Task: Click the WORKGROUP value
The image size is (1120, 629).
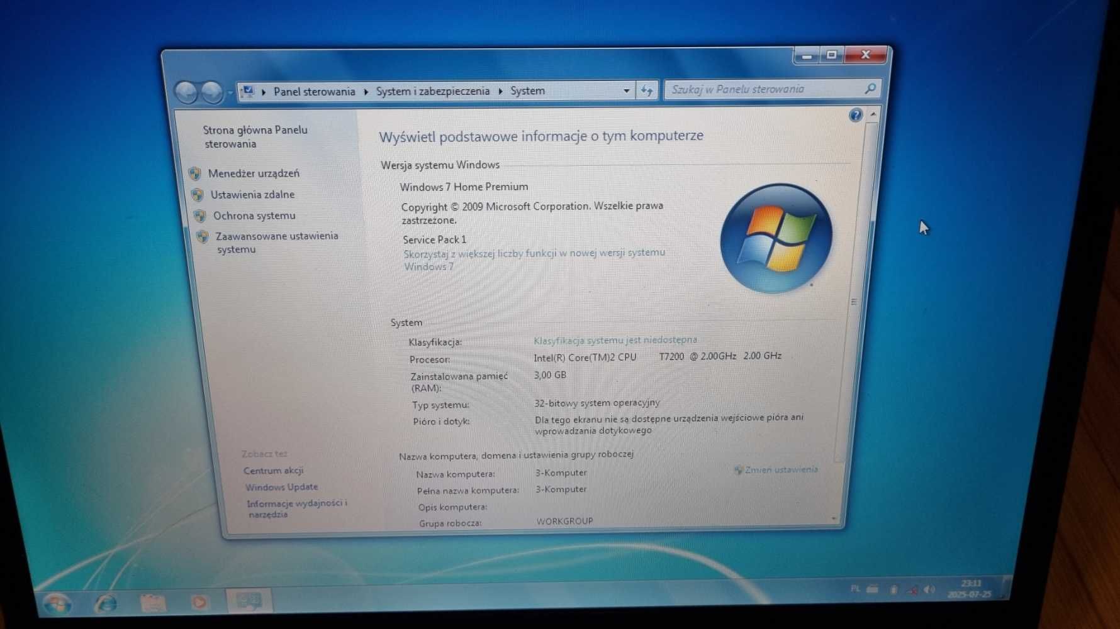Action: (x=564, y=521)
